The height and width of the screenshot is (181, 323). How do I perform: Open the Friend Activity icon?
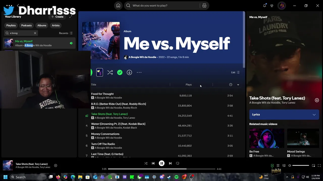272,6
